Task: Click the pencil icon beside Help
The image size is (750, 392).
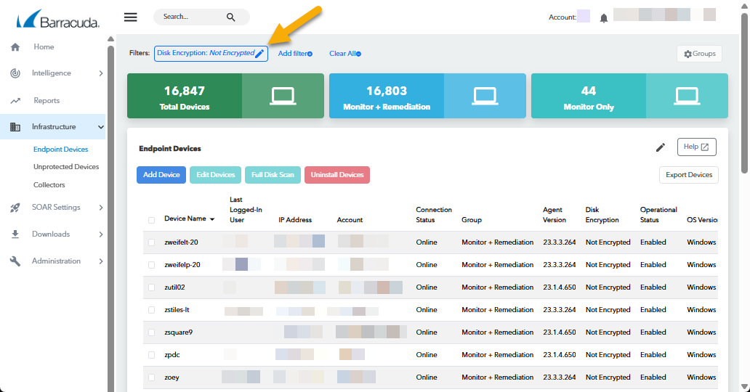Action: pos(660,147)
